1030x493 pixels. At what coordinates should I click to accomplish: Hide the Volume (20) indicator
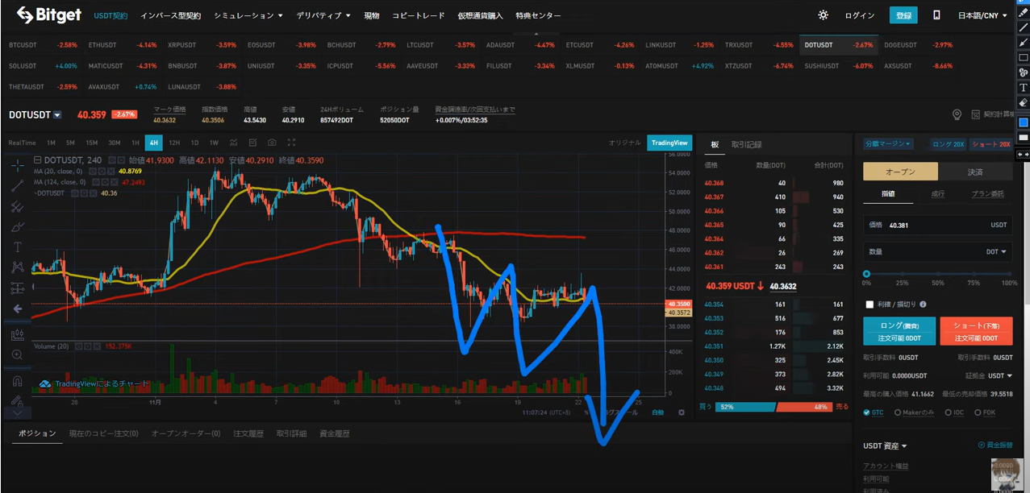click(x=80, y=346)
